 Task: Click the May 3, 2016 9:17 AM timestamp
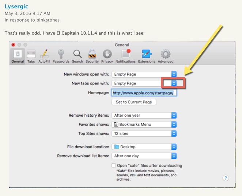point(27,14)
